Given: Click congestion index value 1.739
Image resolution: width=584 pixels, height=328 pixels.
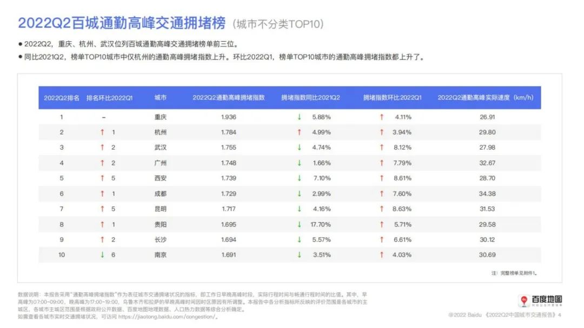Looking at the screenshot, I should pyautogui.click(x=229, y=178).
